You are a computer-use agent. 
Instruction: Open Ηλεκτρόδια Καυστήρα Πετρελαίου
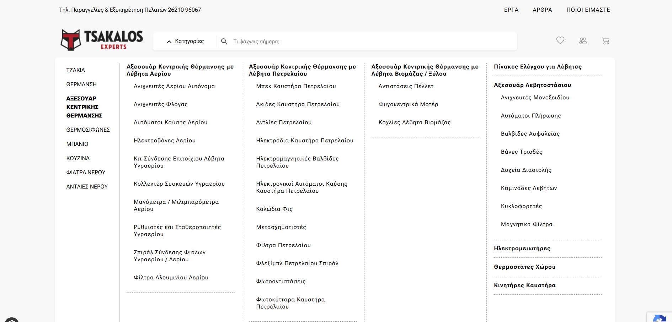[x=305, y=141]
